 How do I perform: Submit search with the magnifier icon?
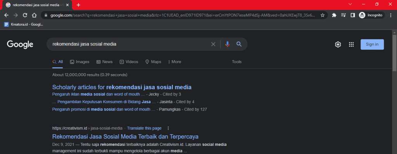[239, 44]
